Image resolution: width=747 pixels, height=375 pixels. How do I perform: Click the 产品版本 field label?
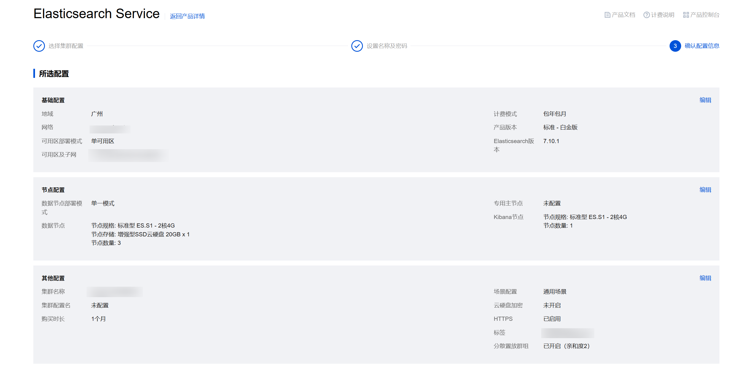(x=505, y=127)
